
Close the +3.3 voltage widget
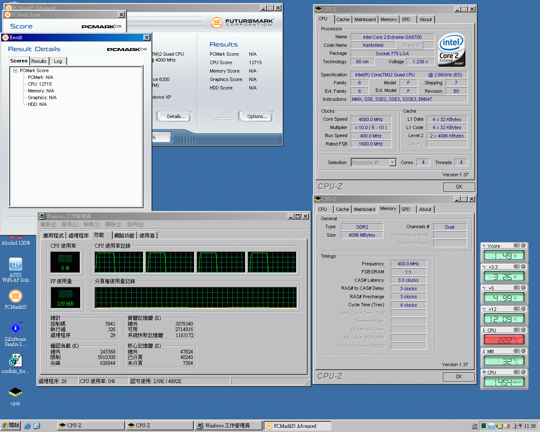tap(523, 267)
